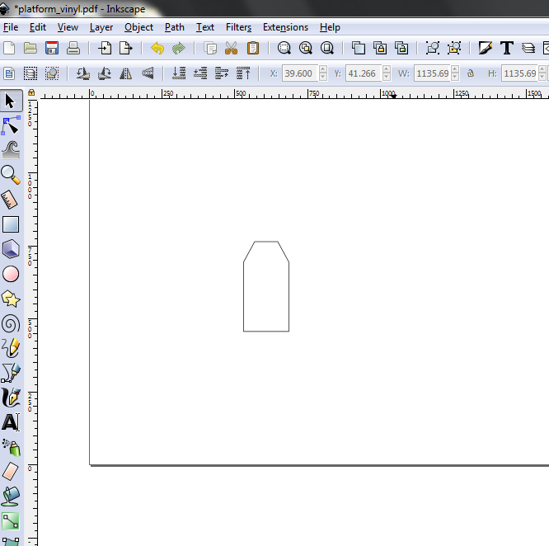Raise selection one step
This screenshot has width=549, height=546.
222,73
